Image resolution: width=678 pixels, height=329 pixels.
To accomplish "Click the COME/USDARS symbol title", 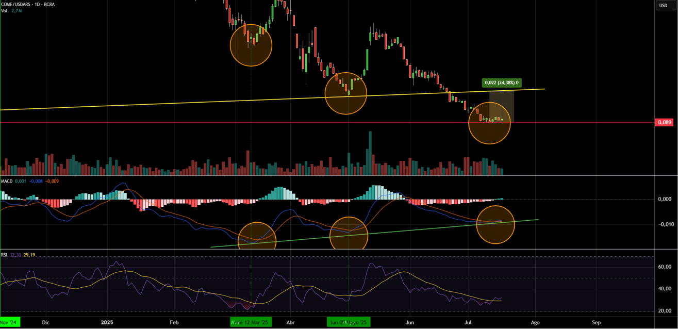I will point(17,4).
